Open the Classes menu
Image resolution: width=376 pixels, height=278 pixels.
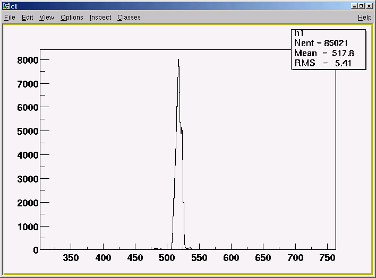[x=129, y=18]
